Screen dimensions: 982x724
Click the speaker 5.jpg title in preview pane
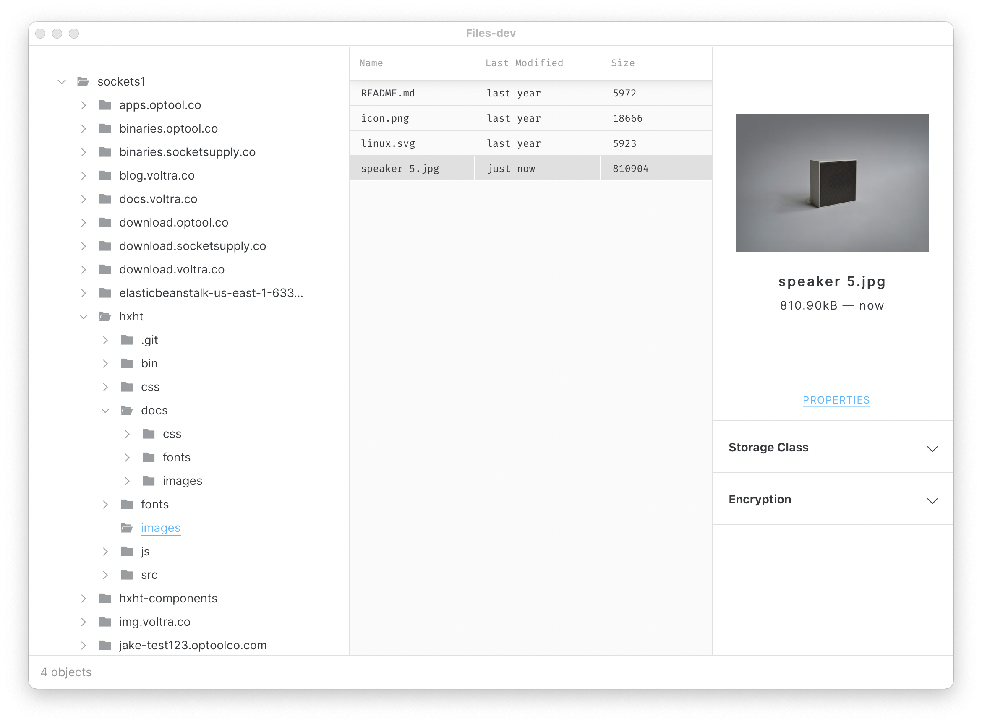click(832, 281)
